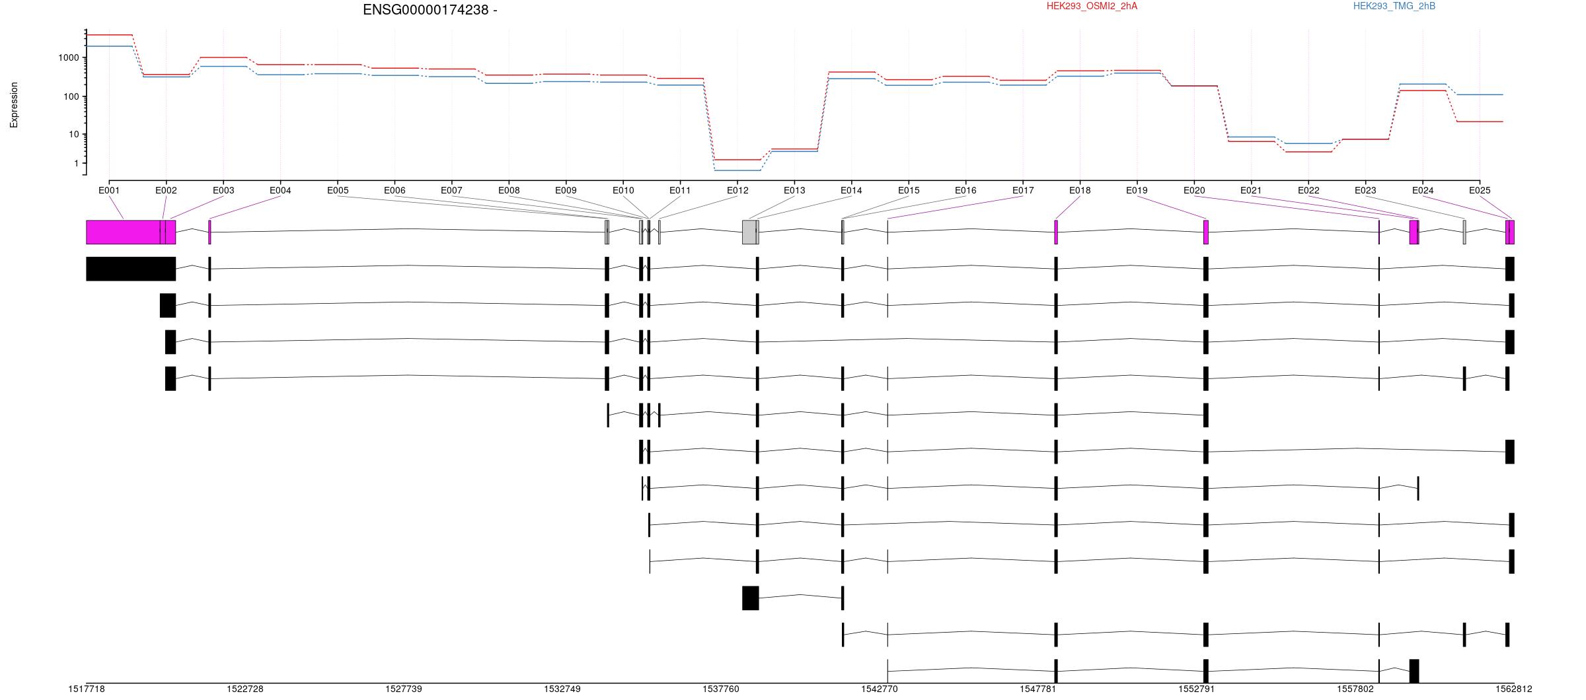Click exon label E004
The width and height of the screenshot is (1586, 700).
pyautogui.click(x=280, y=190)
